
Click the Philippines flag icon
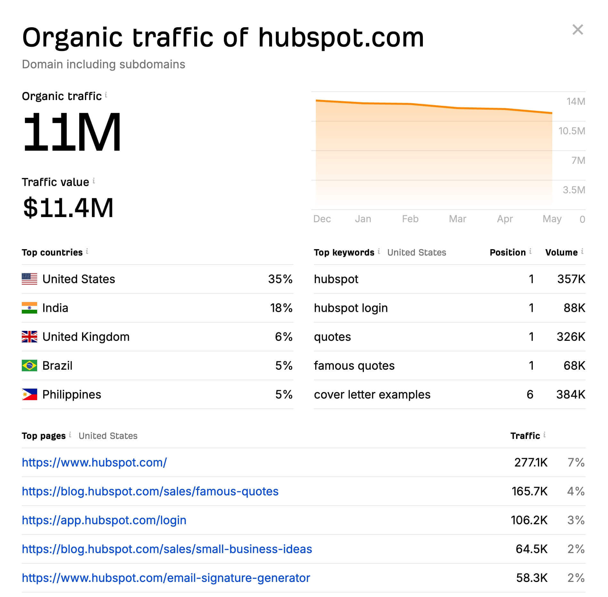tap(29, 394)
